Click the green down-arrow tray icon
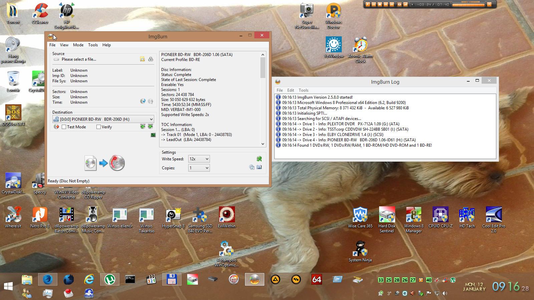Viewport: 534px width, 300px height. pyautogui.click(x=151, y=127)
